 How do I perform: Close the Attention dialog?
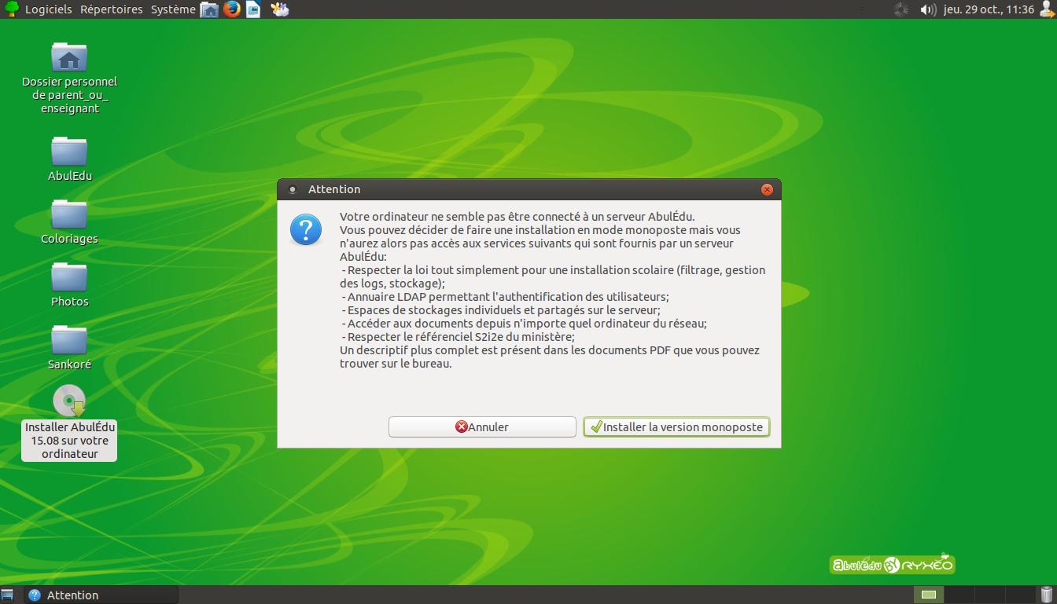tap(767, 189)
